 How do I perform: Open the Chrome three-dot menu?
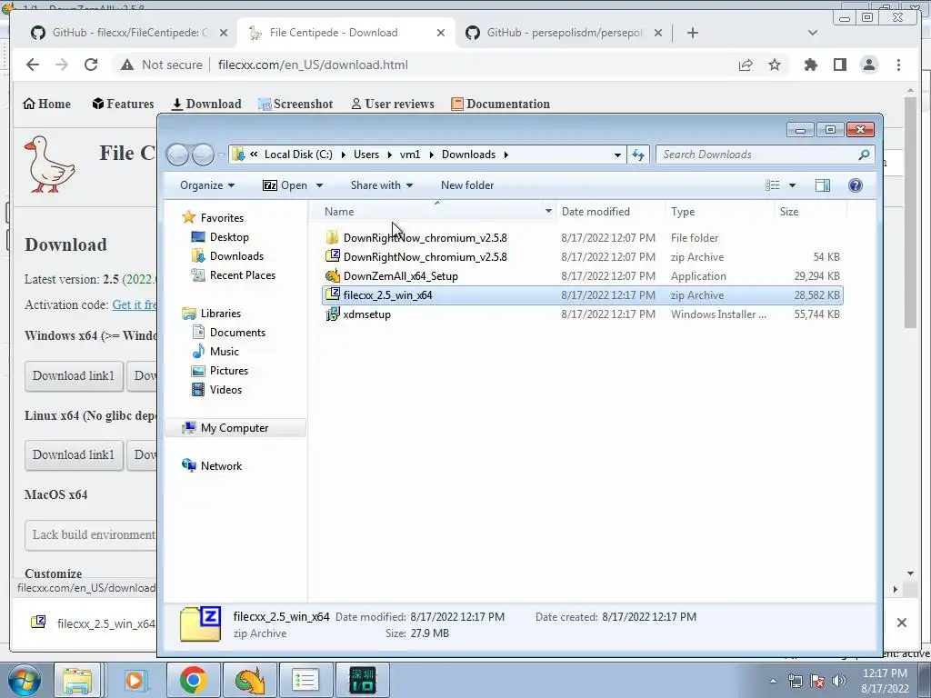point(898,65)
